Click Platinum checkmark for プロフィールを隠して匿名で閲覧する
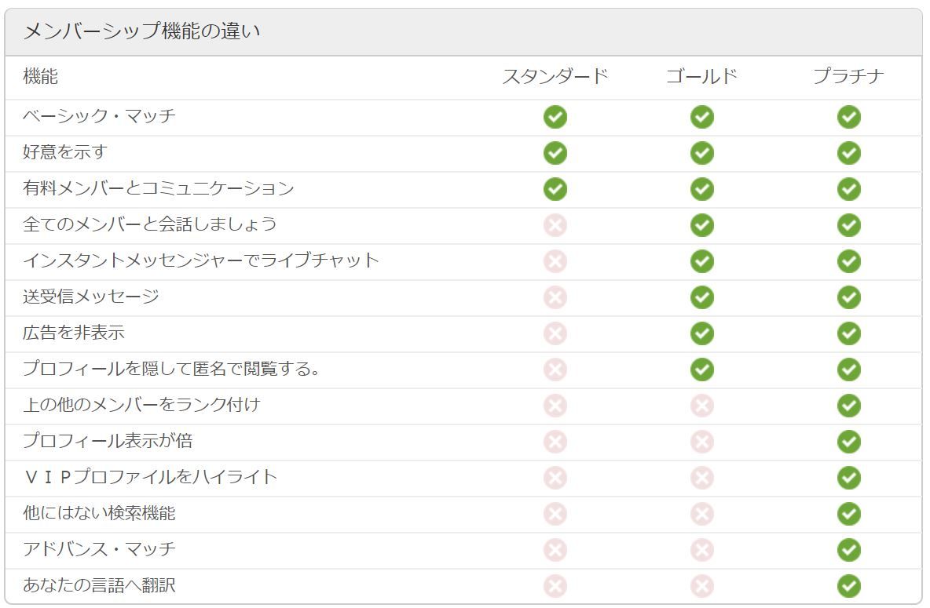 tap(848, 370)
